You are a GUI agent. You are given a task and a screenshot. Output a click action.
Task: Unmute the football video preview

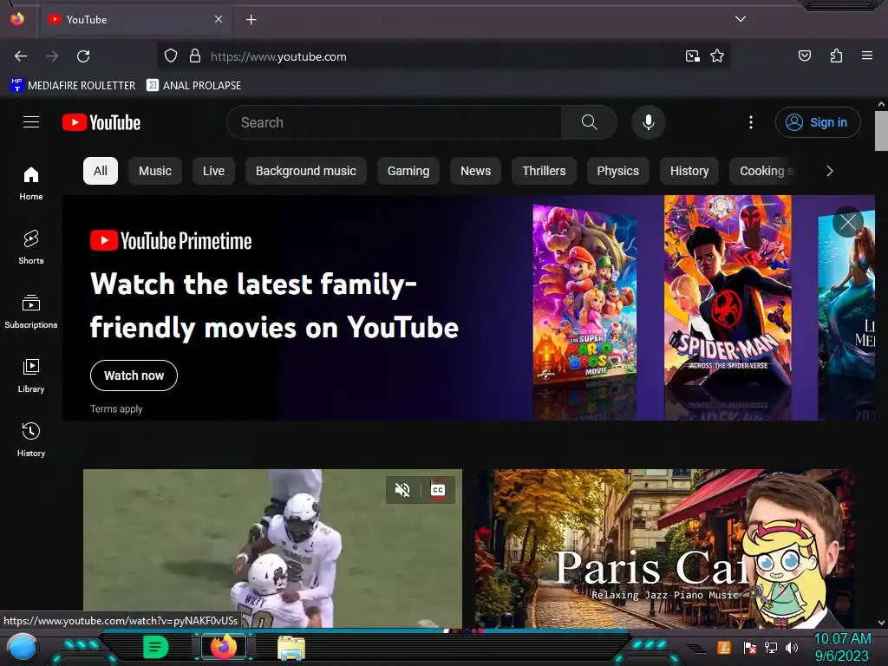coord(402,490)
